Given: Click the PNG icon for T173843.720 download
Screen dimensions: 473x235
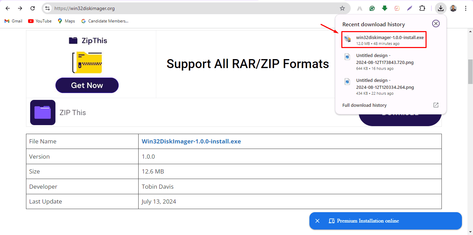Looking at the screenshot, I should 347,57.
